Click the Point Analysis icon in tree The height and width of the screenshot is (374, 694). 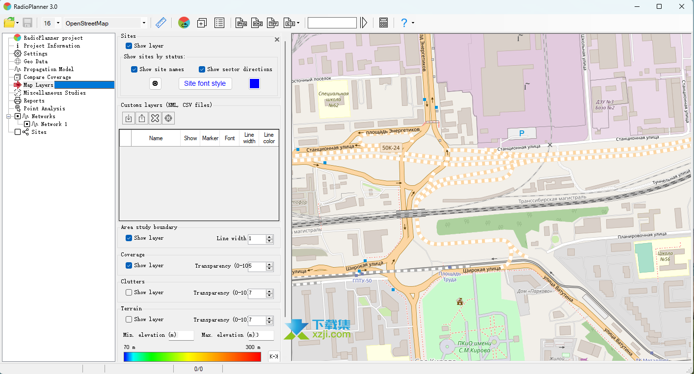click(x=18, y=108)
